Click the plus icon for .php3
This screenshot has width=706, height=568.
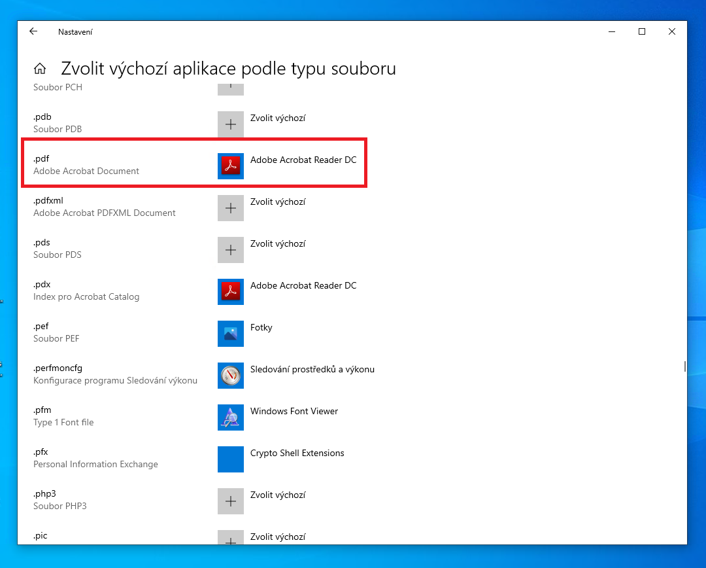pyautogui.click(x=231, y=501)
